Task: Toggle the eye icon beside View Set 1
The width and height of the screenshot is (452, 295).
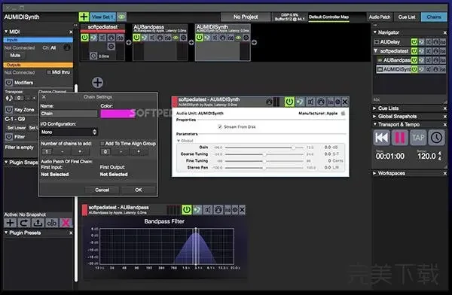Action: tap(122, 17)
